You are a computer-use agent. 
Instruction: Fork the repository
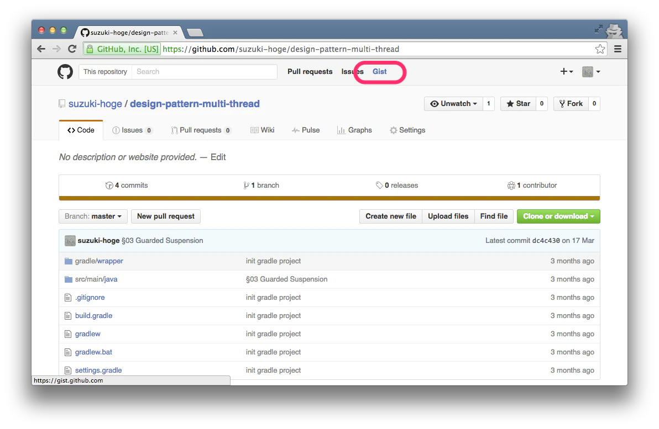pyautogui.click(x=571, y=104)
